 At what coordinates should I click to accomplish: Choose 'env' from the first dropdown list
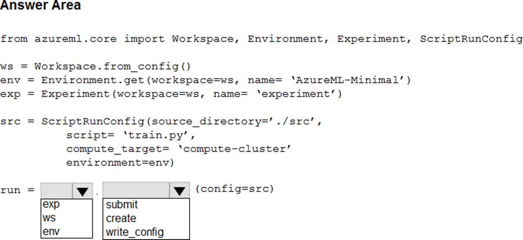tap(52, 231)
